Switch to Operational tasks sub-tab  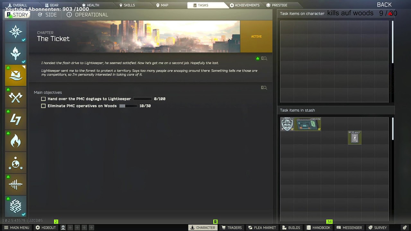[87, 15]
